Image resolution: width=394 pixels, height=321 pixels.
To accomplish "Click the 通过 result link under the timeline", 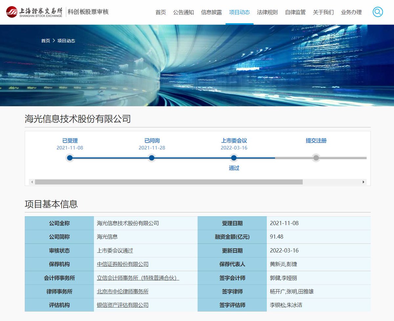I will point(234,168).
